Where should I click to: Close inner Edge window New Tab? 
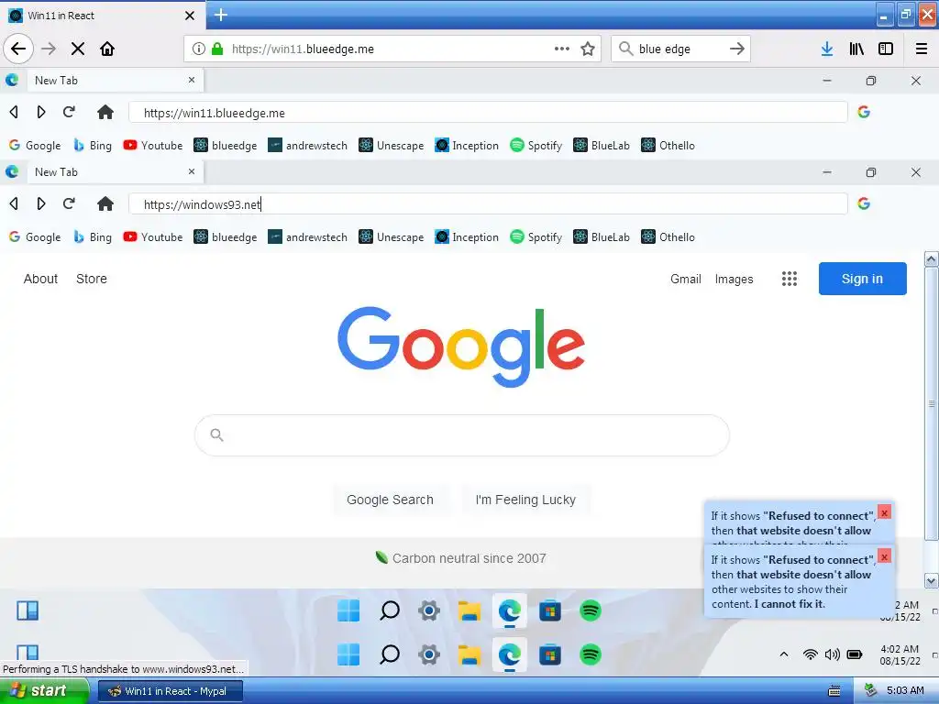(192, 171)
